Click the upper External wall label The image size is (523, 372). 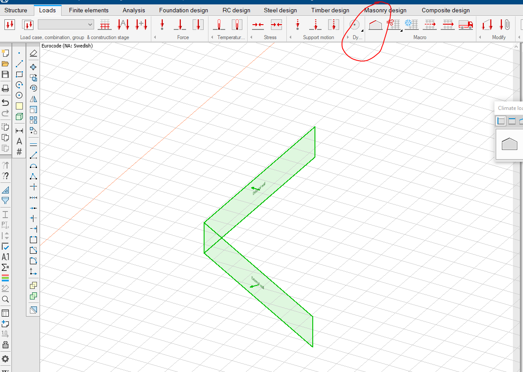point(259,189)
